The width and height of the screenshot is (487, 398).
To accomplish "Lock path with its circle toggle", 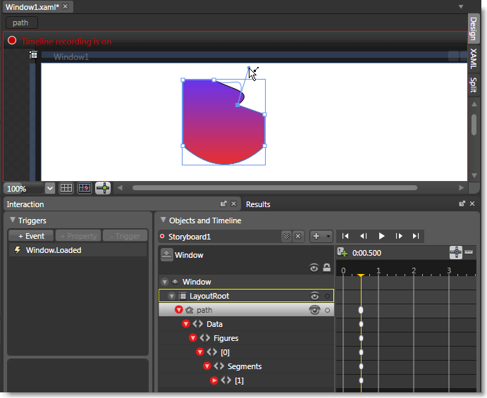I will (x=327, y=310).
